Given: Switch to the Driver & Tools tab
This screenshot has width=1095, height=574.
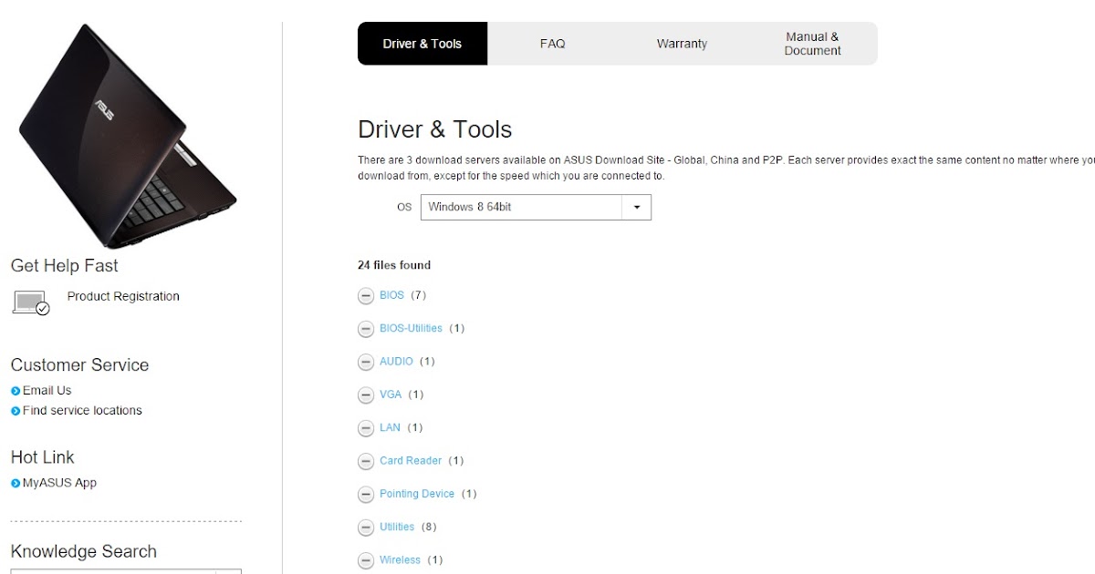Looking at the screenshot, I should 422,44.
